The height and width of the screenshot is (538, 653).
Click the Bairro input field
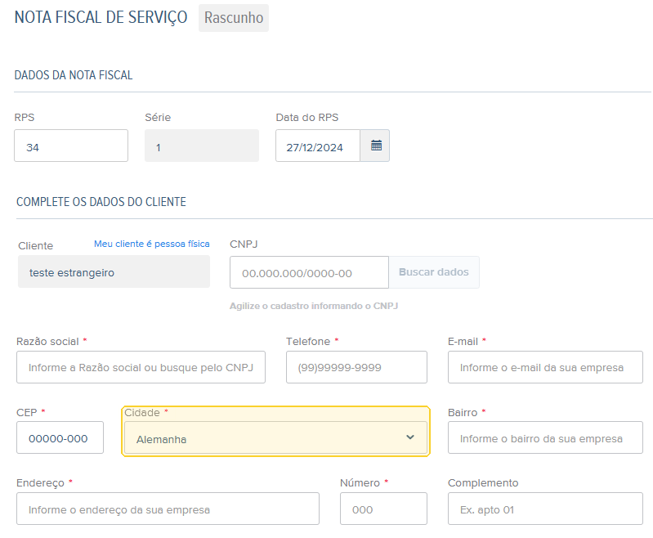pyautogui.click(x=545, y=437)
